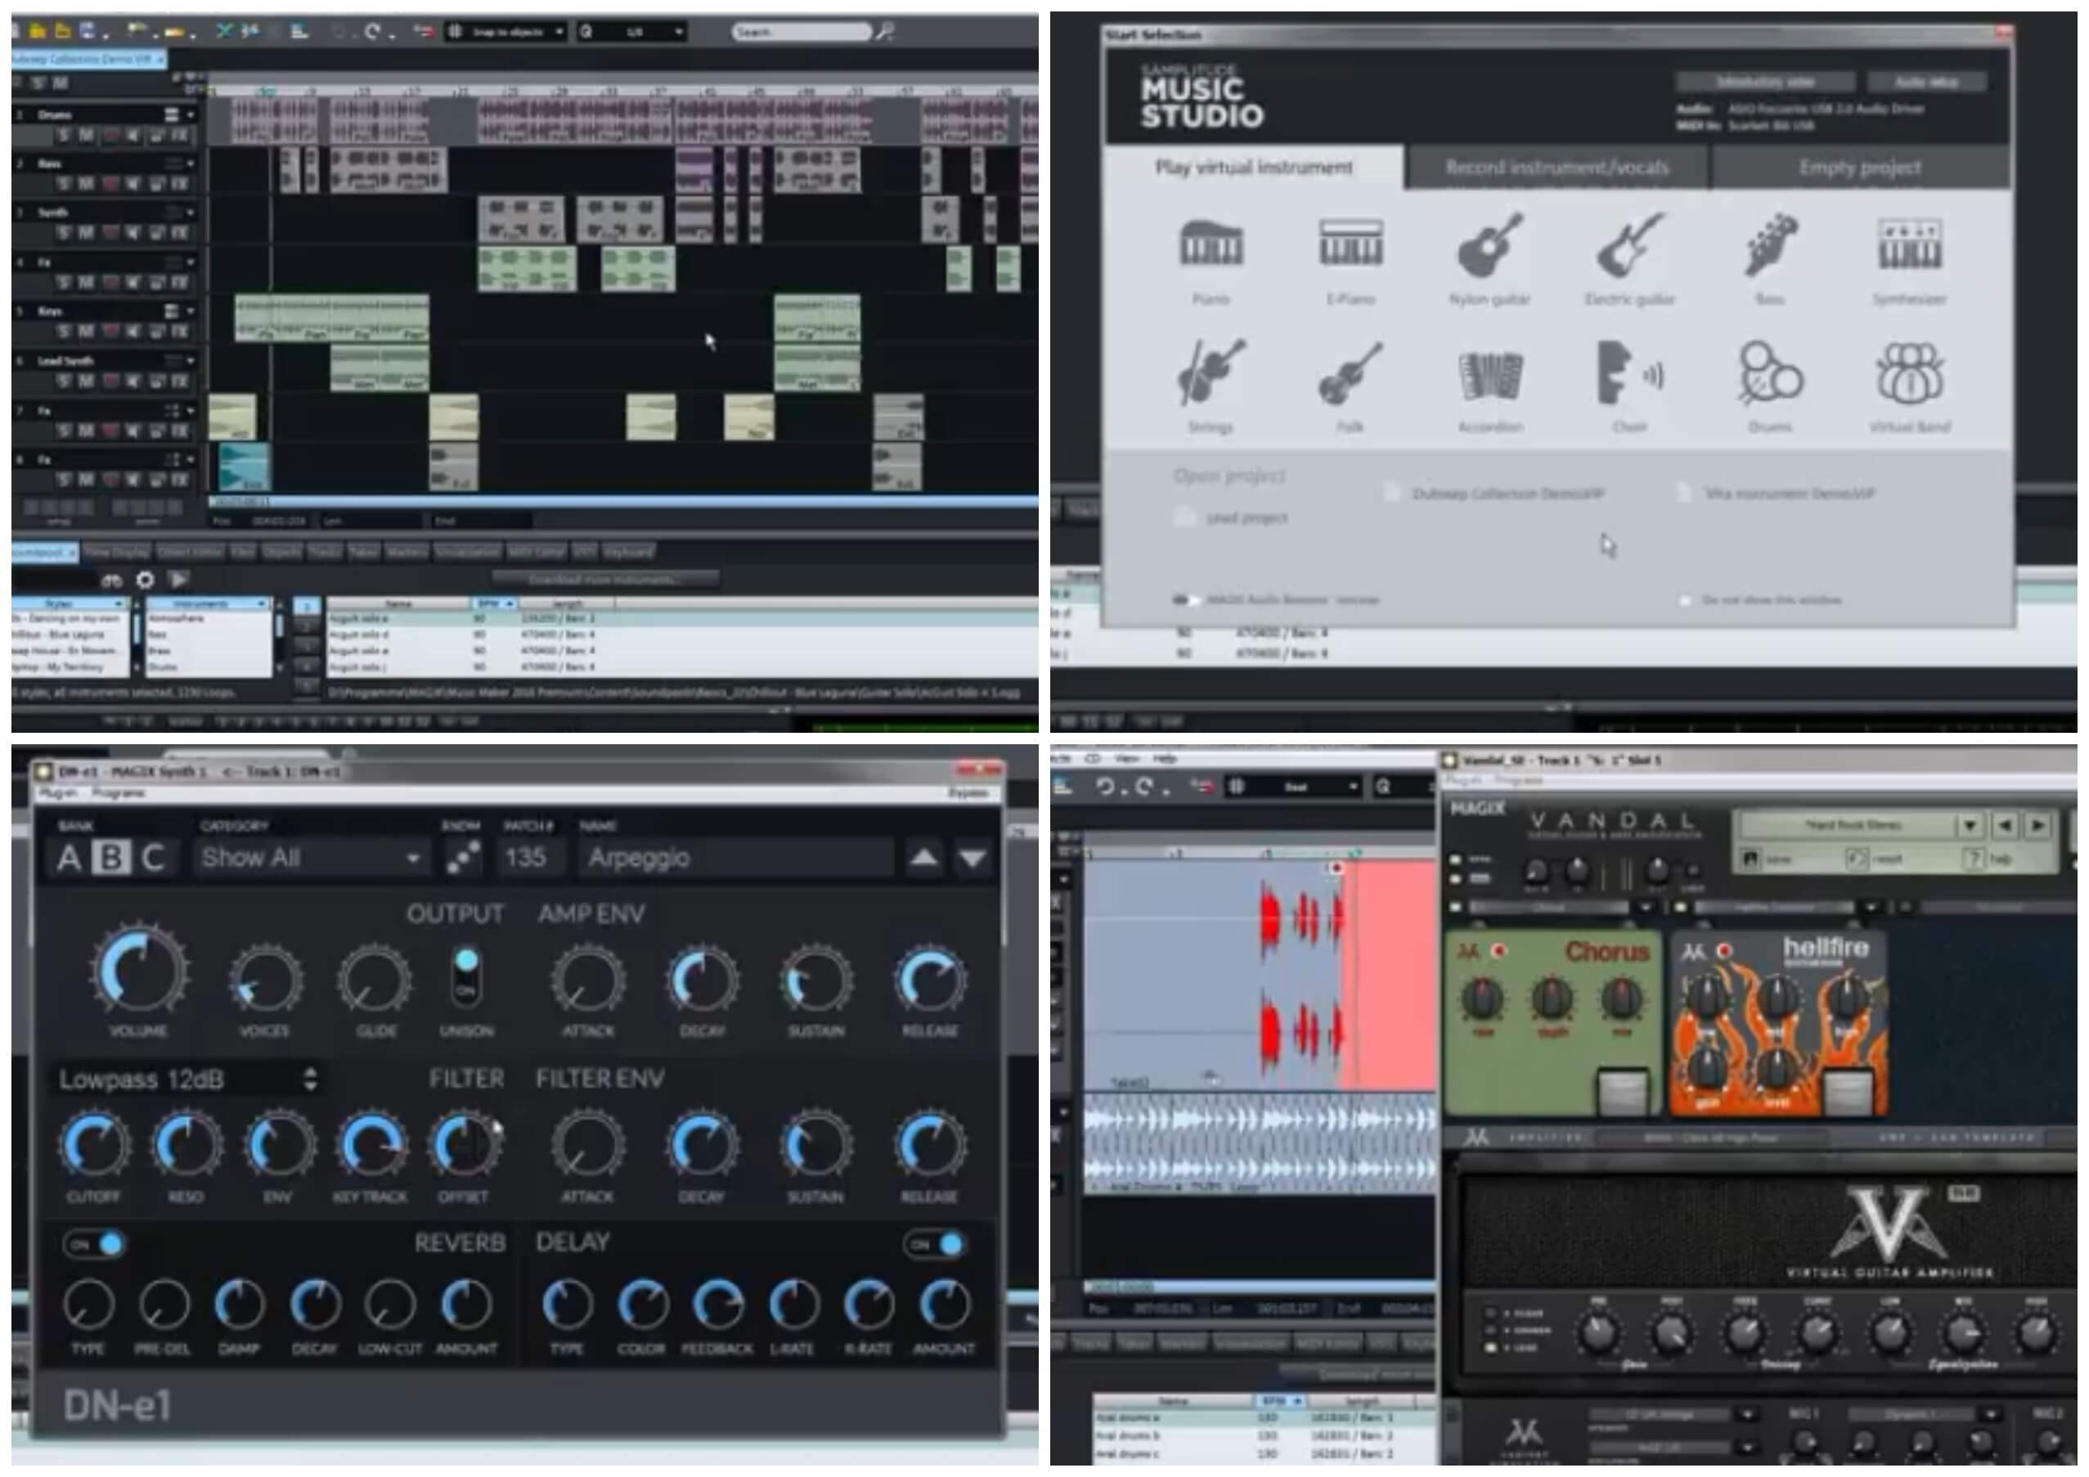
Task: Click the DN-e1 random patch dice icon
Action: coord(463,858)
